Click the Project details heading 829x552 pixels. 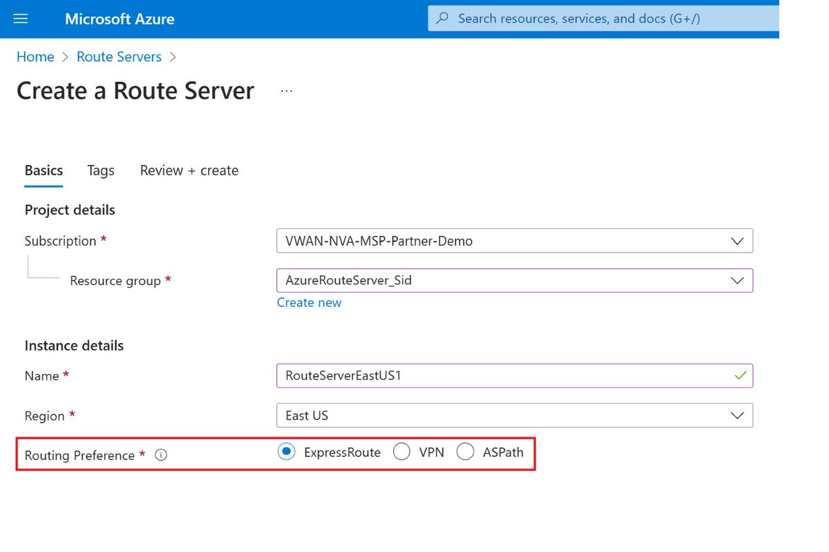[70, 210]
